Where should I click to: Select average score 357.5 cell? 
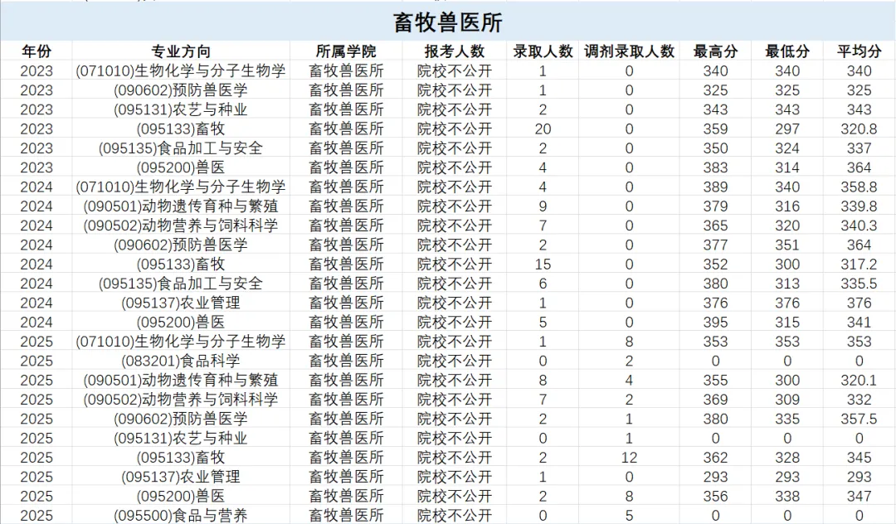tap(859, 419)
